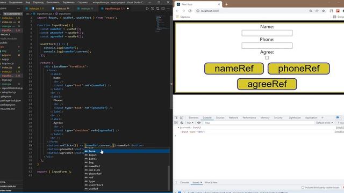Focus the console Filter field
This screenshot has width=344, height=193.
pos(259,123)
